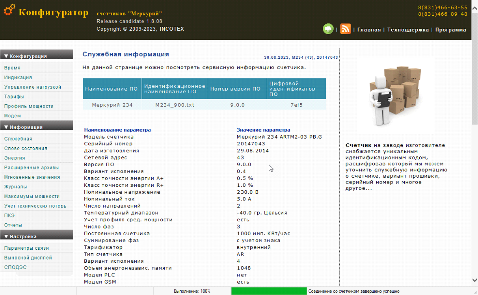
Task: Open the orange RSS feed icon
Action: [345, 29]
